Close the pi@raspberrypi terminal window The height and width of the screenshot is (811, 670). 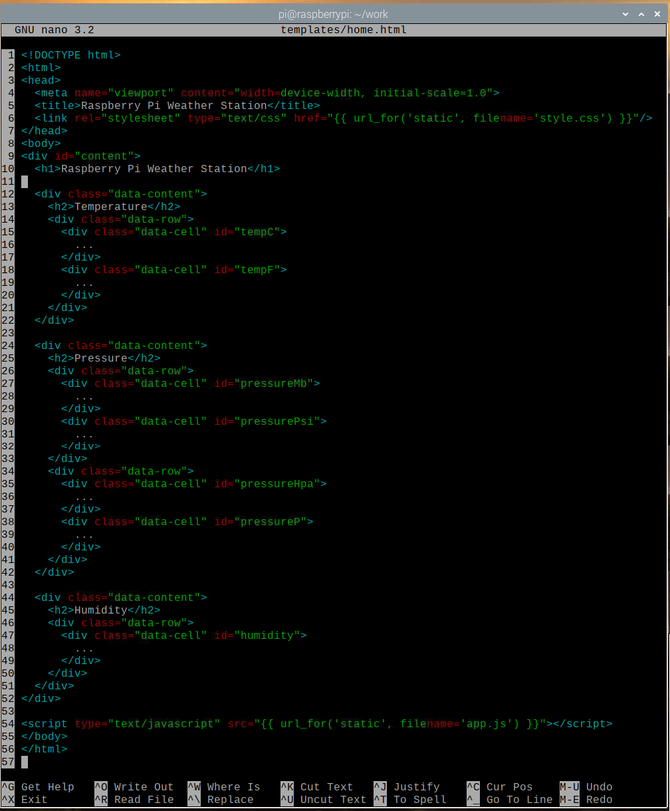[x=658, y=13]
